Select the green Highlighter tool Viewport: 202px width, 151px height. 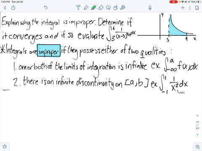93,8
